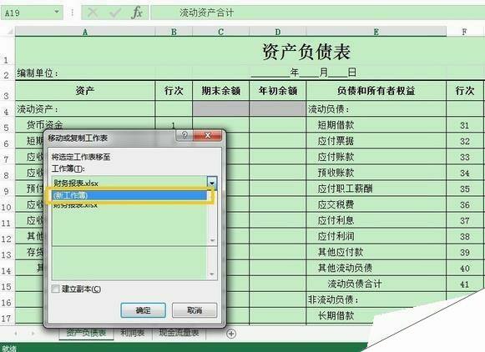The image size is (485, 352).
Task: Click the 应付职工薪酬 cell
Action: (x=376, y=189)
